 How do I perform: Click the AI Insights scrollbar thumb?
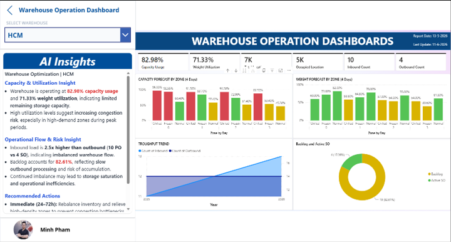coord(128,130)
